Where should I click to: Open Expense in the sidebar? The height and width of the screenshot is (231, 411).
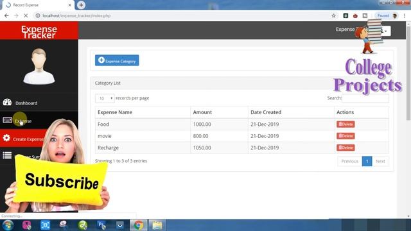tap(39, 121)
